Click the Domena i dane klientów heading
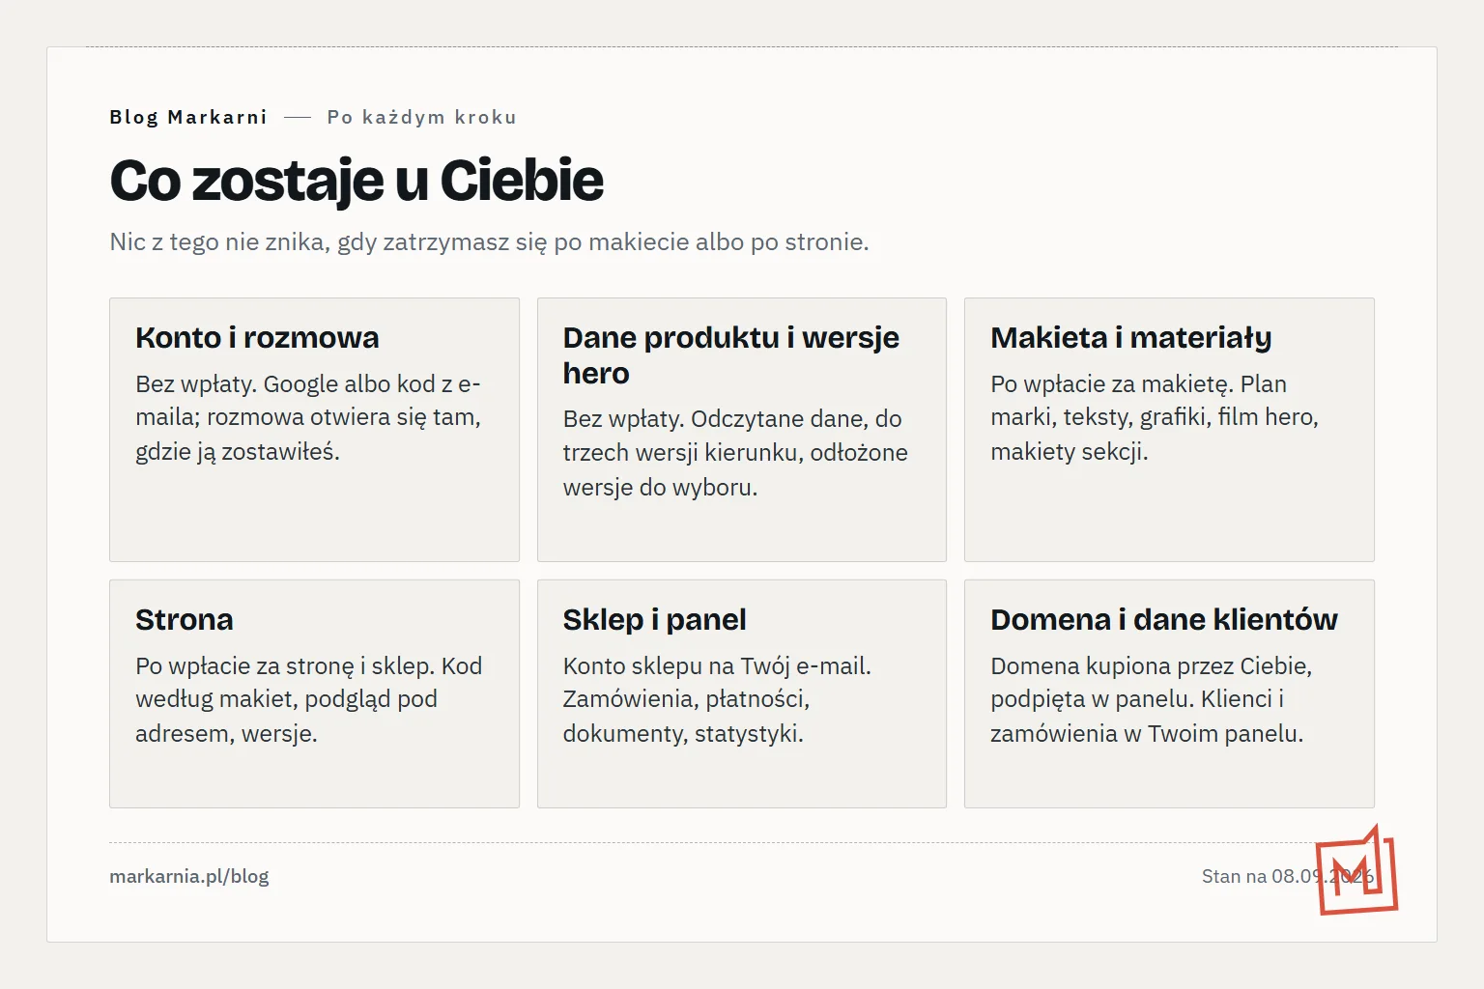 tap(1164, 619)
